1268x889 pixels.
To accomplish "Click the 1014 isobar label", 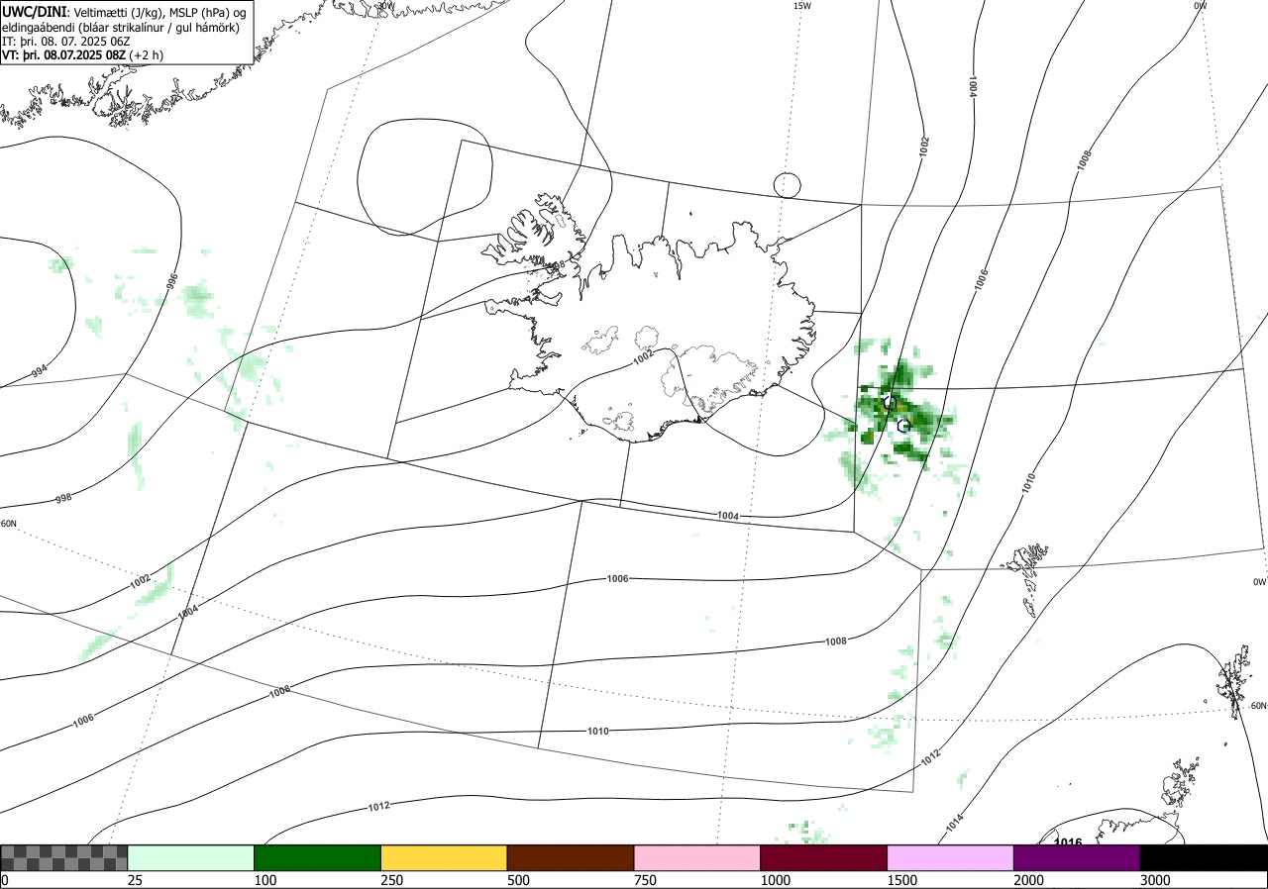I will tap(954, 822).
